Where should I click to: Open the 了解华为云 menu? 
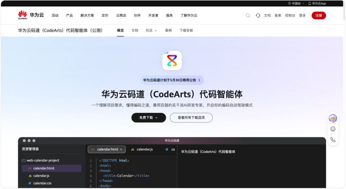click(189, 16)
